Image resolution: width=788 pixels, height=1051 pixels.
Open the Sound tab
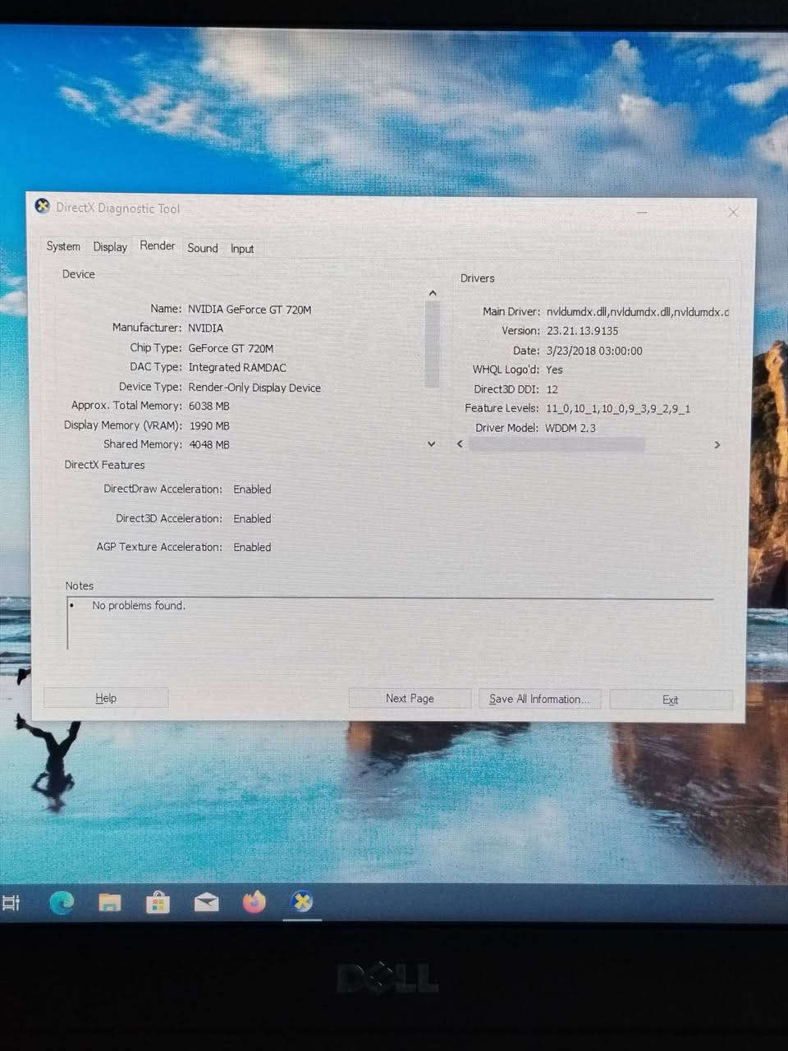pos(202,248)
